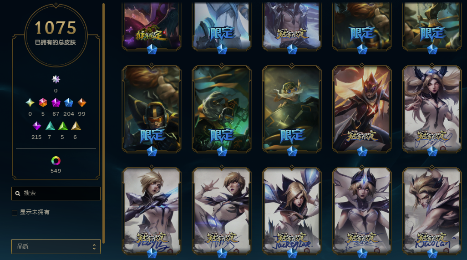Click the red-orange gem icon above 5
The height and width of the screenshot is (260, 467).
43,102
